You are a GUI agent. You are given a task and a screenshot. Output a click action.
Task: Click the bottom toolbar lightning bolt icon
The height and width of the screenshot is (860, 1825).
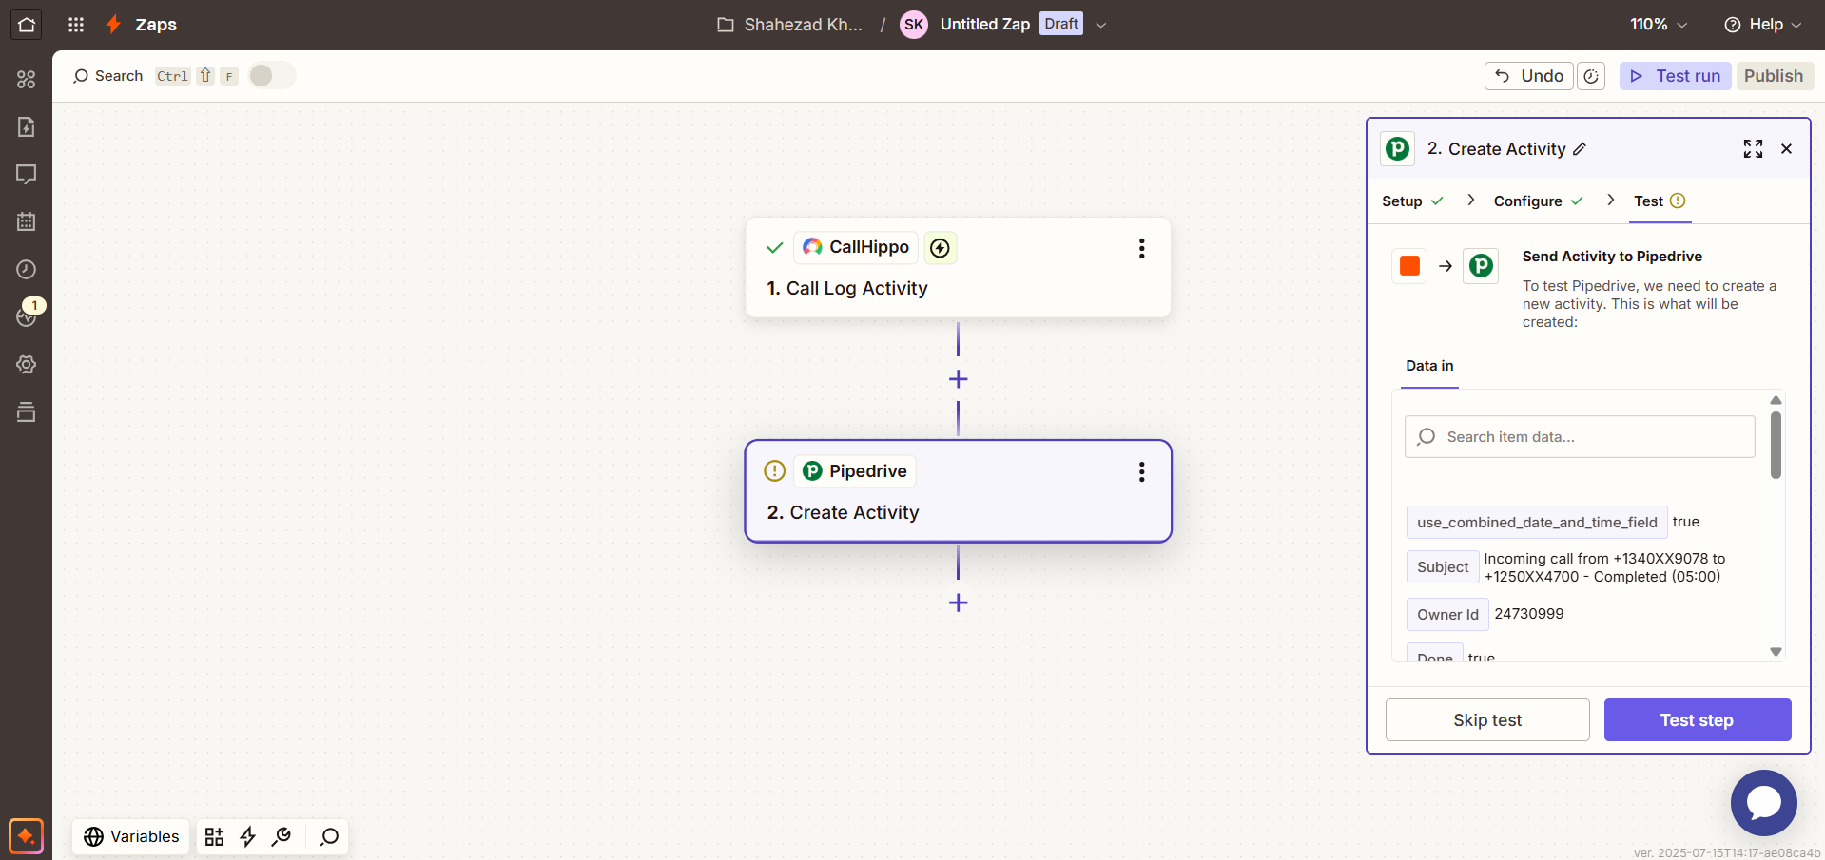(x=248, y=836)
